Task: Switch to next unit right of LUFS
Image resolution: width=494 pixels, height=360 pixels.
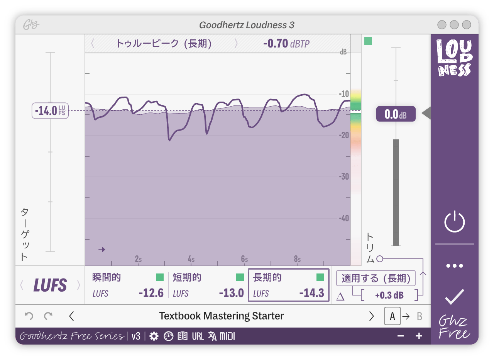Action: point(79,285)
